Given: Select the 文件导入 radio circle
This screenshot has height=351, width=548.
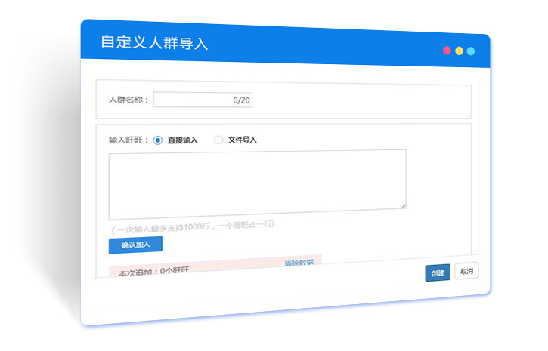Looking at the screenshot, I should click(x=219, y=140).
